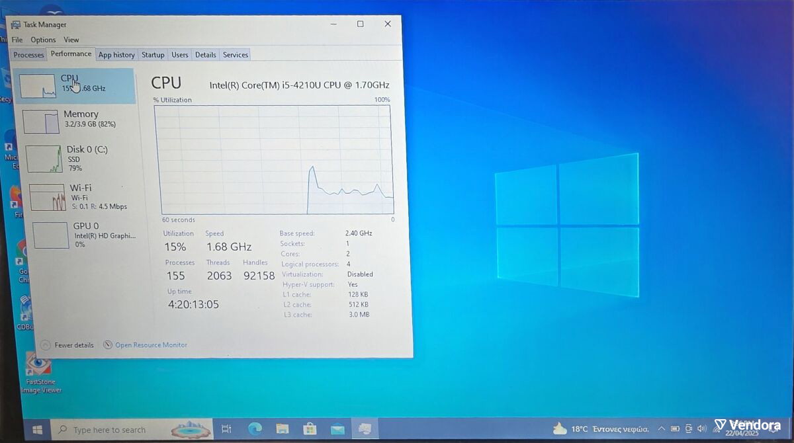This screenshot has height=443, width=794.
Task: Switch to the Details tab
Action: pos(206,55)
